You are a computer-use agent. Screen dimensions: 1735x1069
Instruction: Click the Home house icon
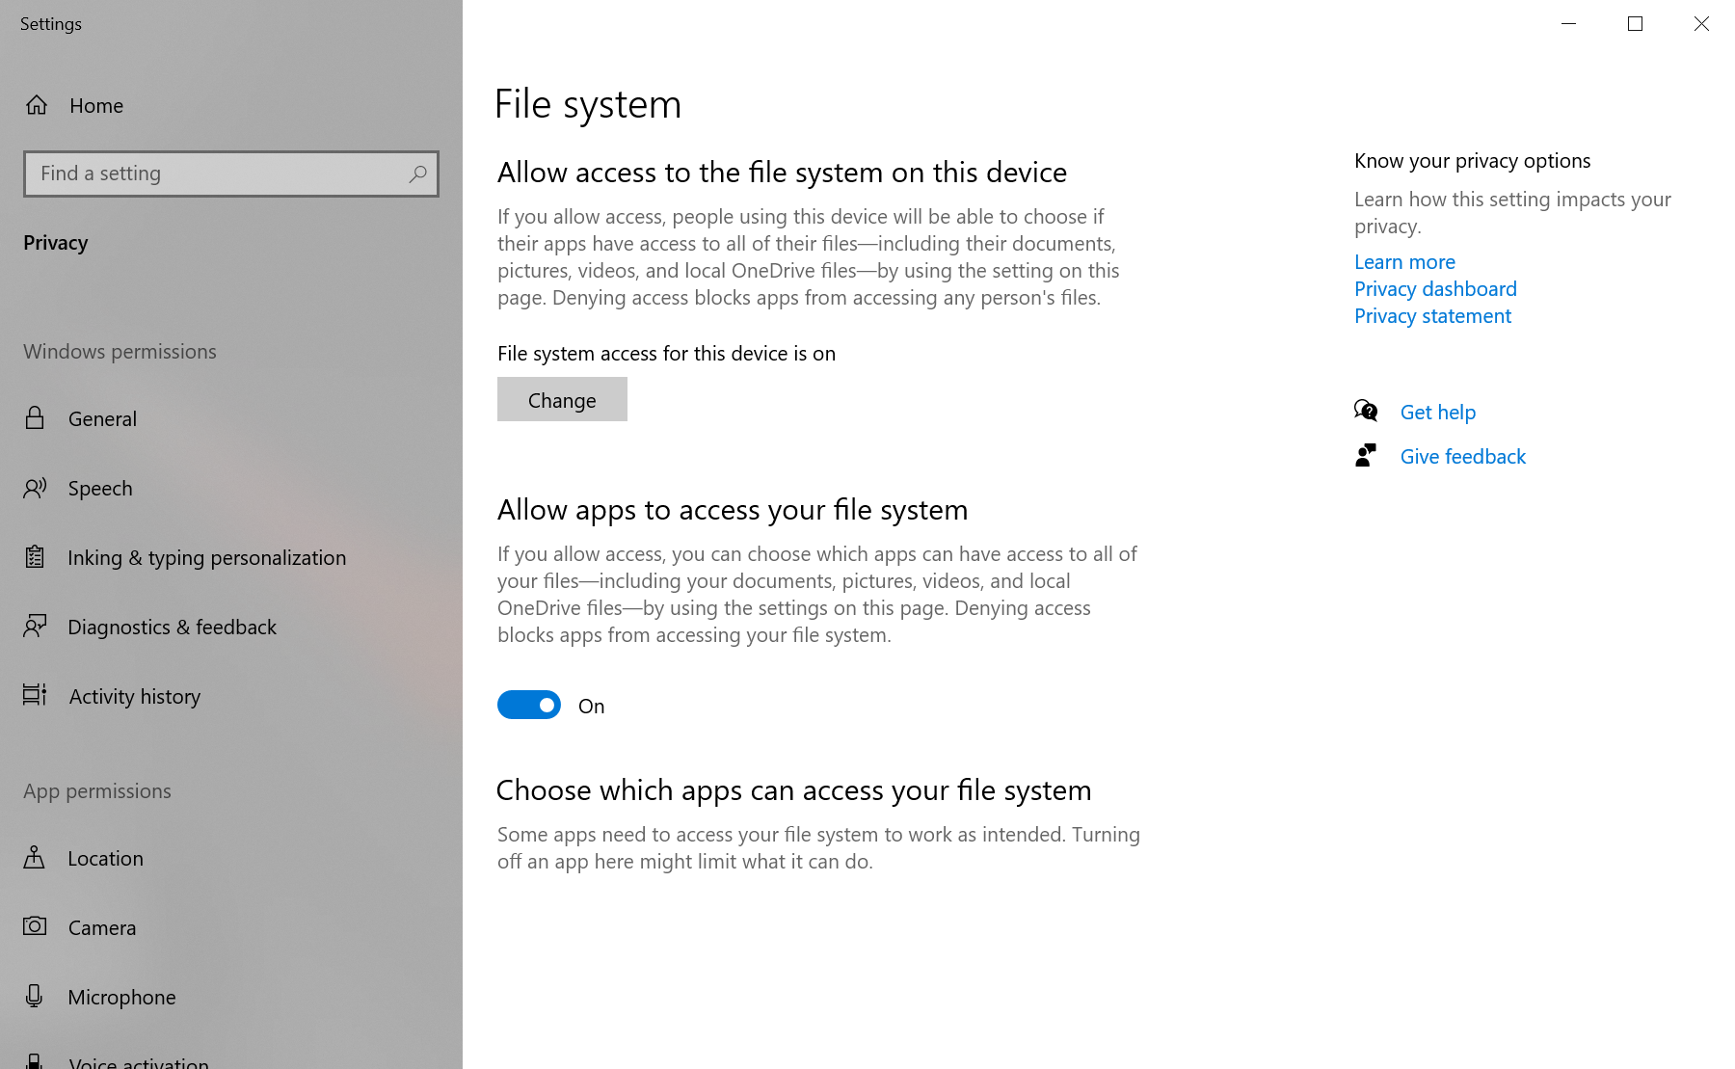[37, 105]
